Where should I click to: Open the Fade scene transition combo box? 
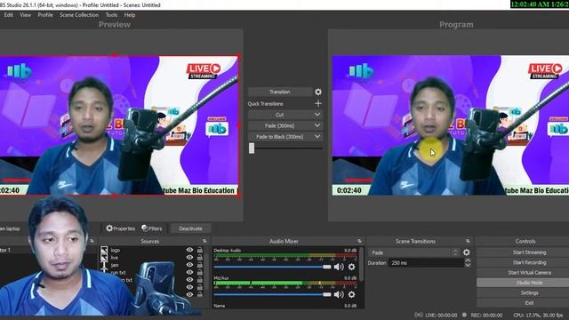pos(414,252)
